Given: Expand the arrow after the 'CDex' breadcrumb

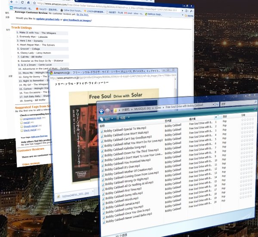Looking at the screenshot, I should point(163,107).
